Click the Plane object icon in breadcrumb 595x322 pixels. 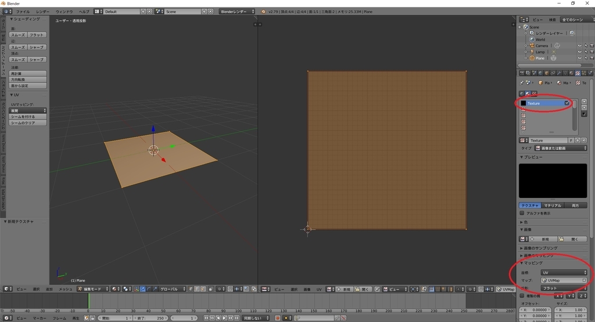[540, 82]
